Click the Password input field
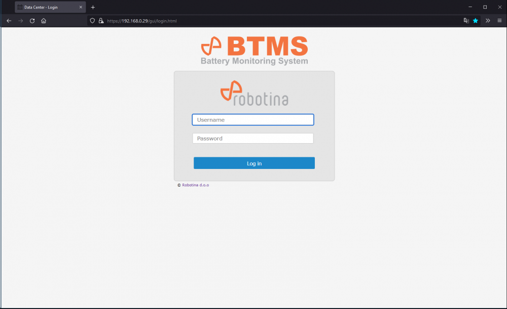The height and width of the screenshot is (309, 507). pyautogui.click(x=253, y=139)
